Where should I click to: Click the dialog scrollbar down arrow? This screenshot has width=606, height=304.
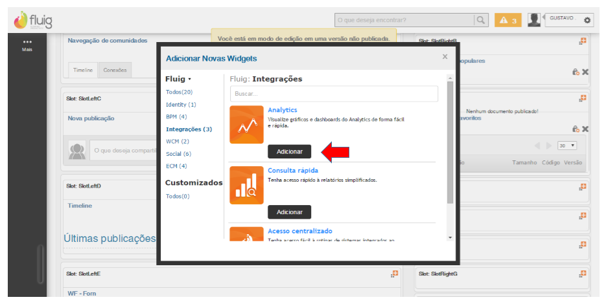click(x=450, y=237)
